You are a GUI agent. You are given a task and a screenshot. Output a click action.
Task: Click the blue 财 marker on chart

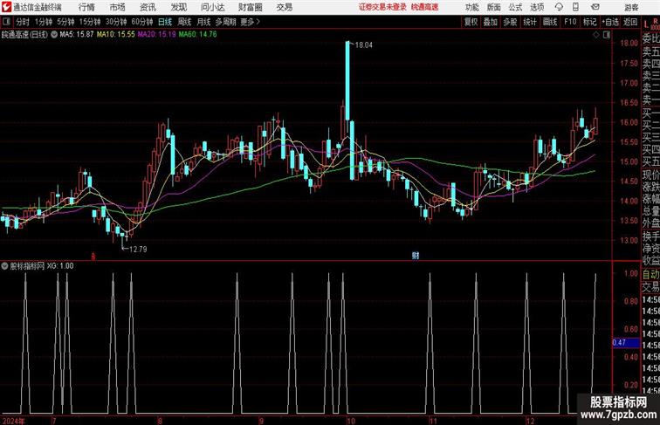[416, 256]
